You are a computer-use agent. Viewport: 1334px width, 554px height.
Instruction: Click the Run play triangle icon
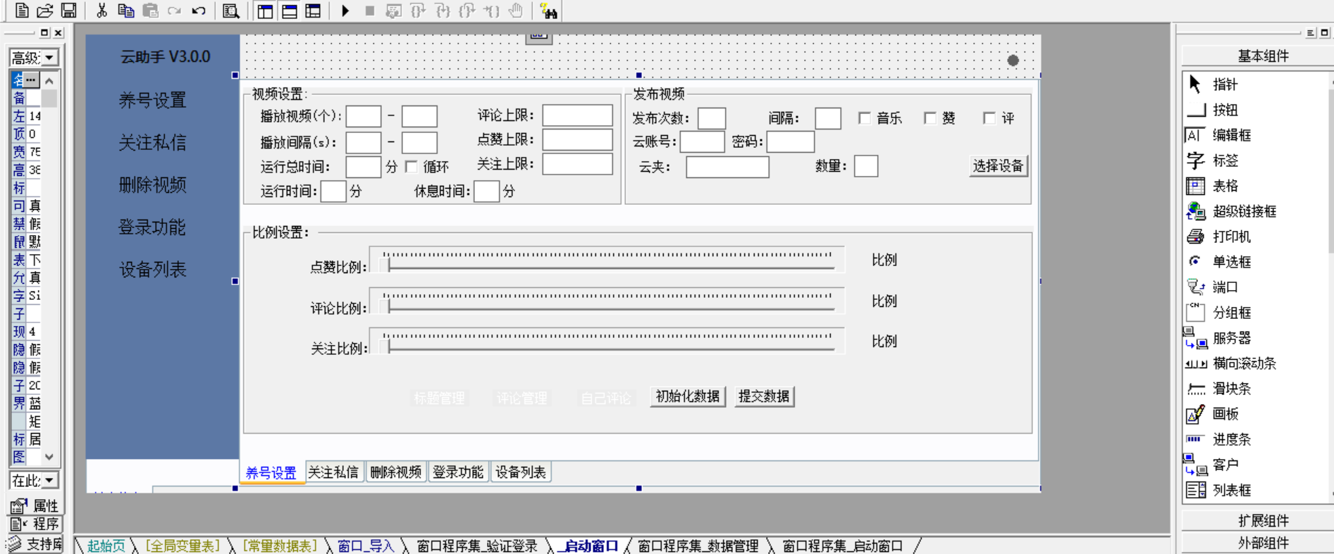point(345,11)
